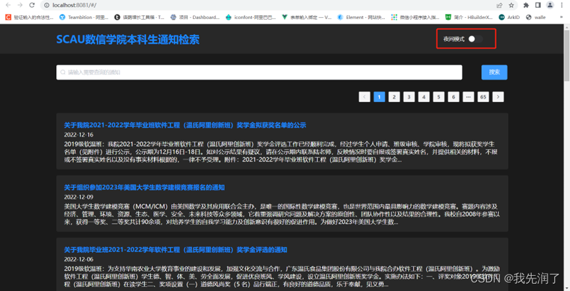Screen dimensions: 570x291
Task: Go forward in browser history
Action: 20,5
